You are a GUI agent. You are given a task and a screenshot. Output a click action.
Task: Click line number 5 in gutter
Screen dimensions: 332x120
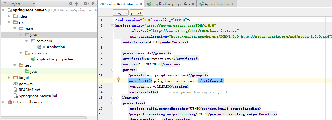[101, 42]
